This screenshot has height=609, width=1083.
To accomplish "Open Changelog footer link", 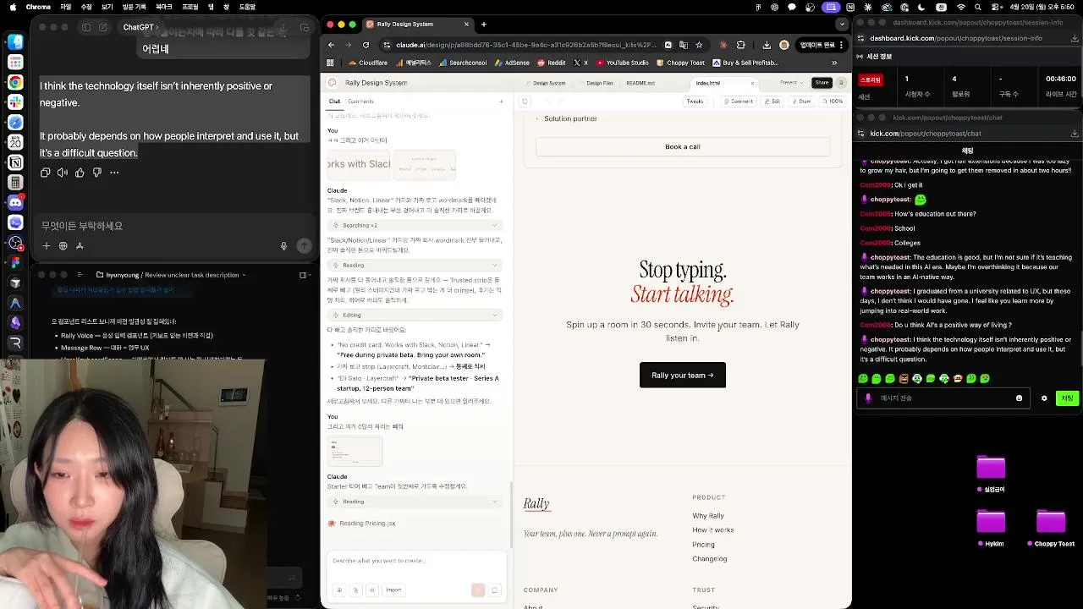I will click(x=709, y=559).
